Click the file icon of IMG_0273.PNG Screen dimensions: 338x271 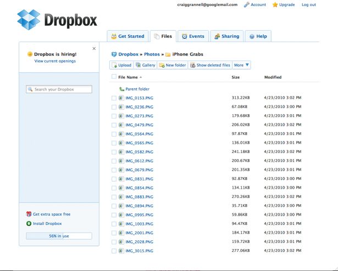pyautogui.click(x=121, y=116)
